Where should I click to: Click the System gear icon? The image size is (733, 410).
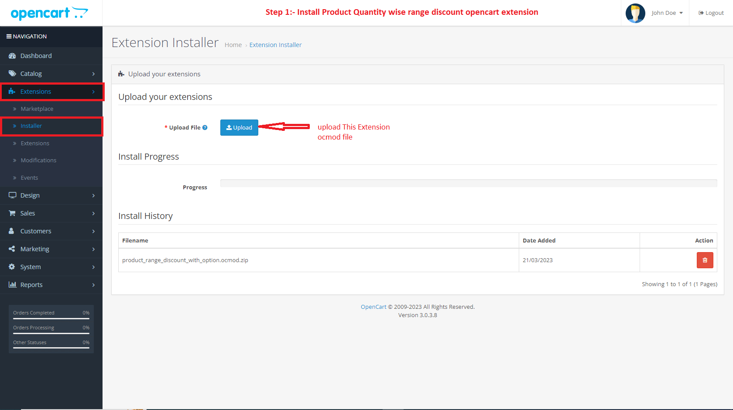[12, 267]
